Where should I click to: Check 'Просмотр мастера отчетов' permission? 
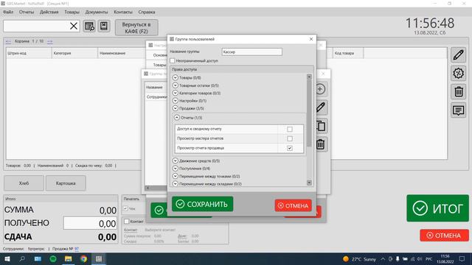[x=290, y=139]
